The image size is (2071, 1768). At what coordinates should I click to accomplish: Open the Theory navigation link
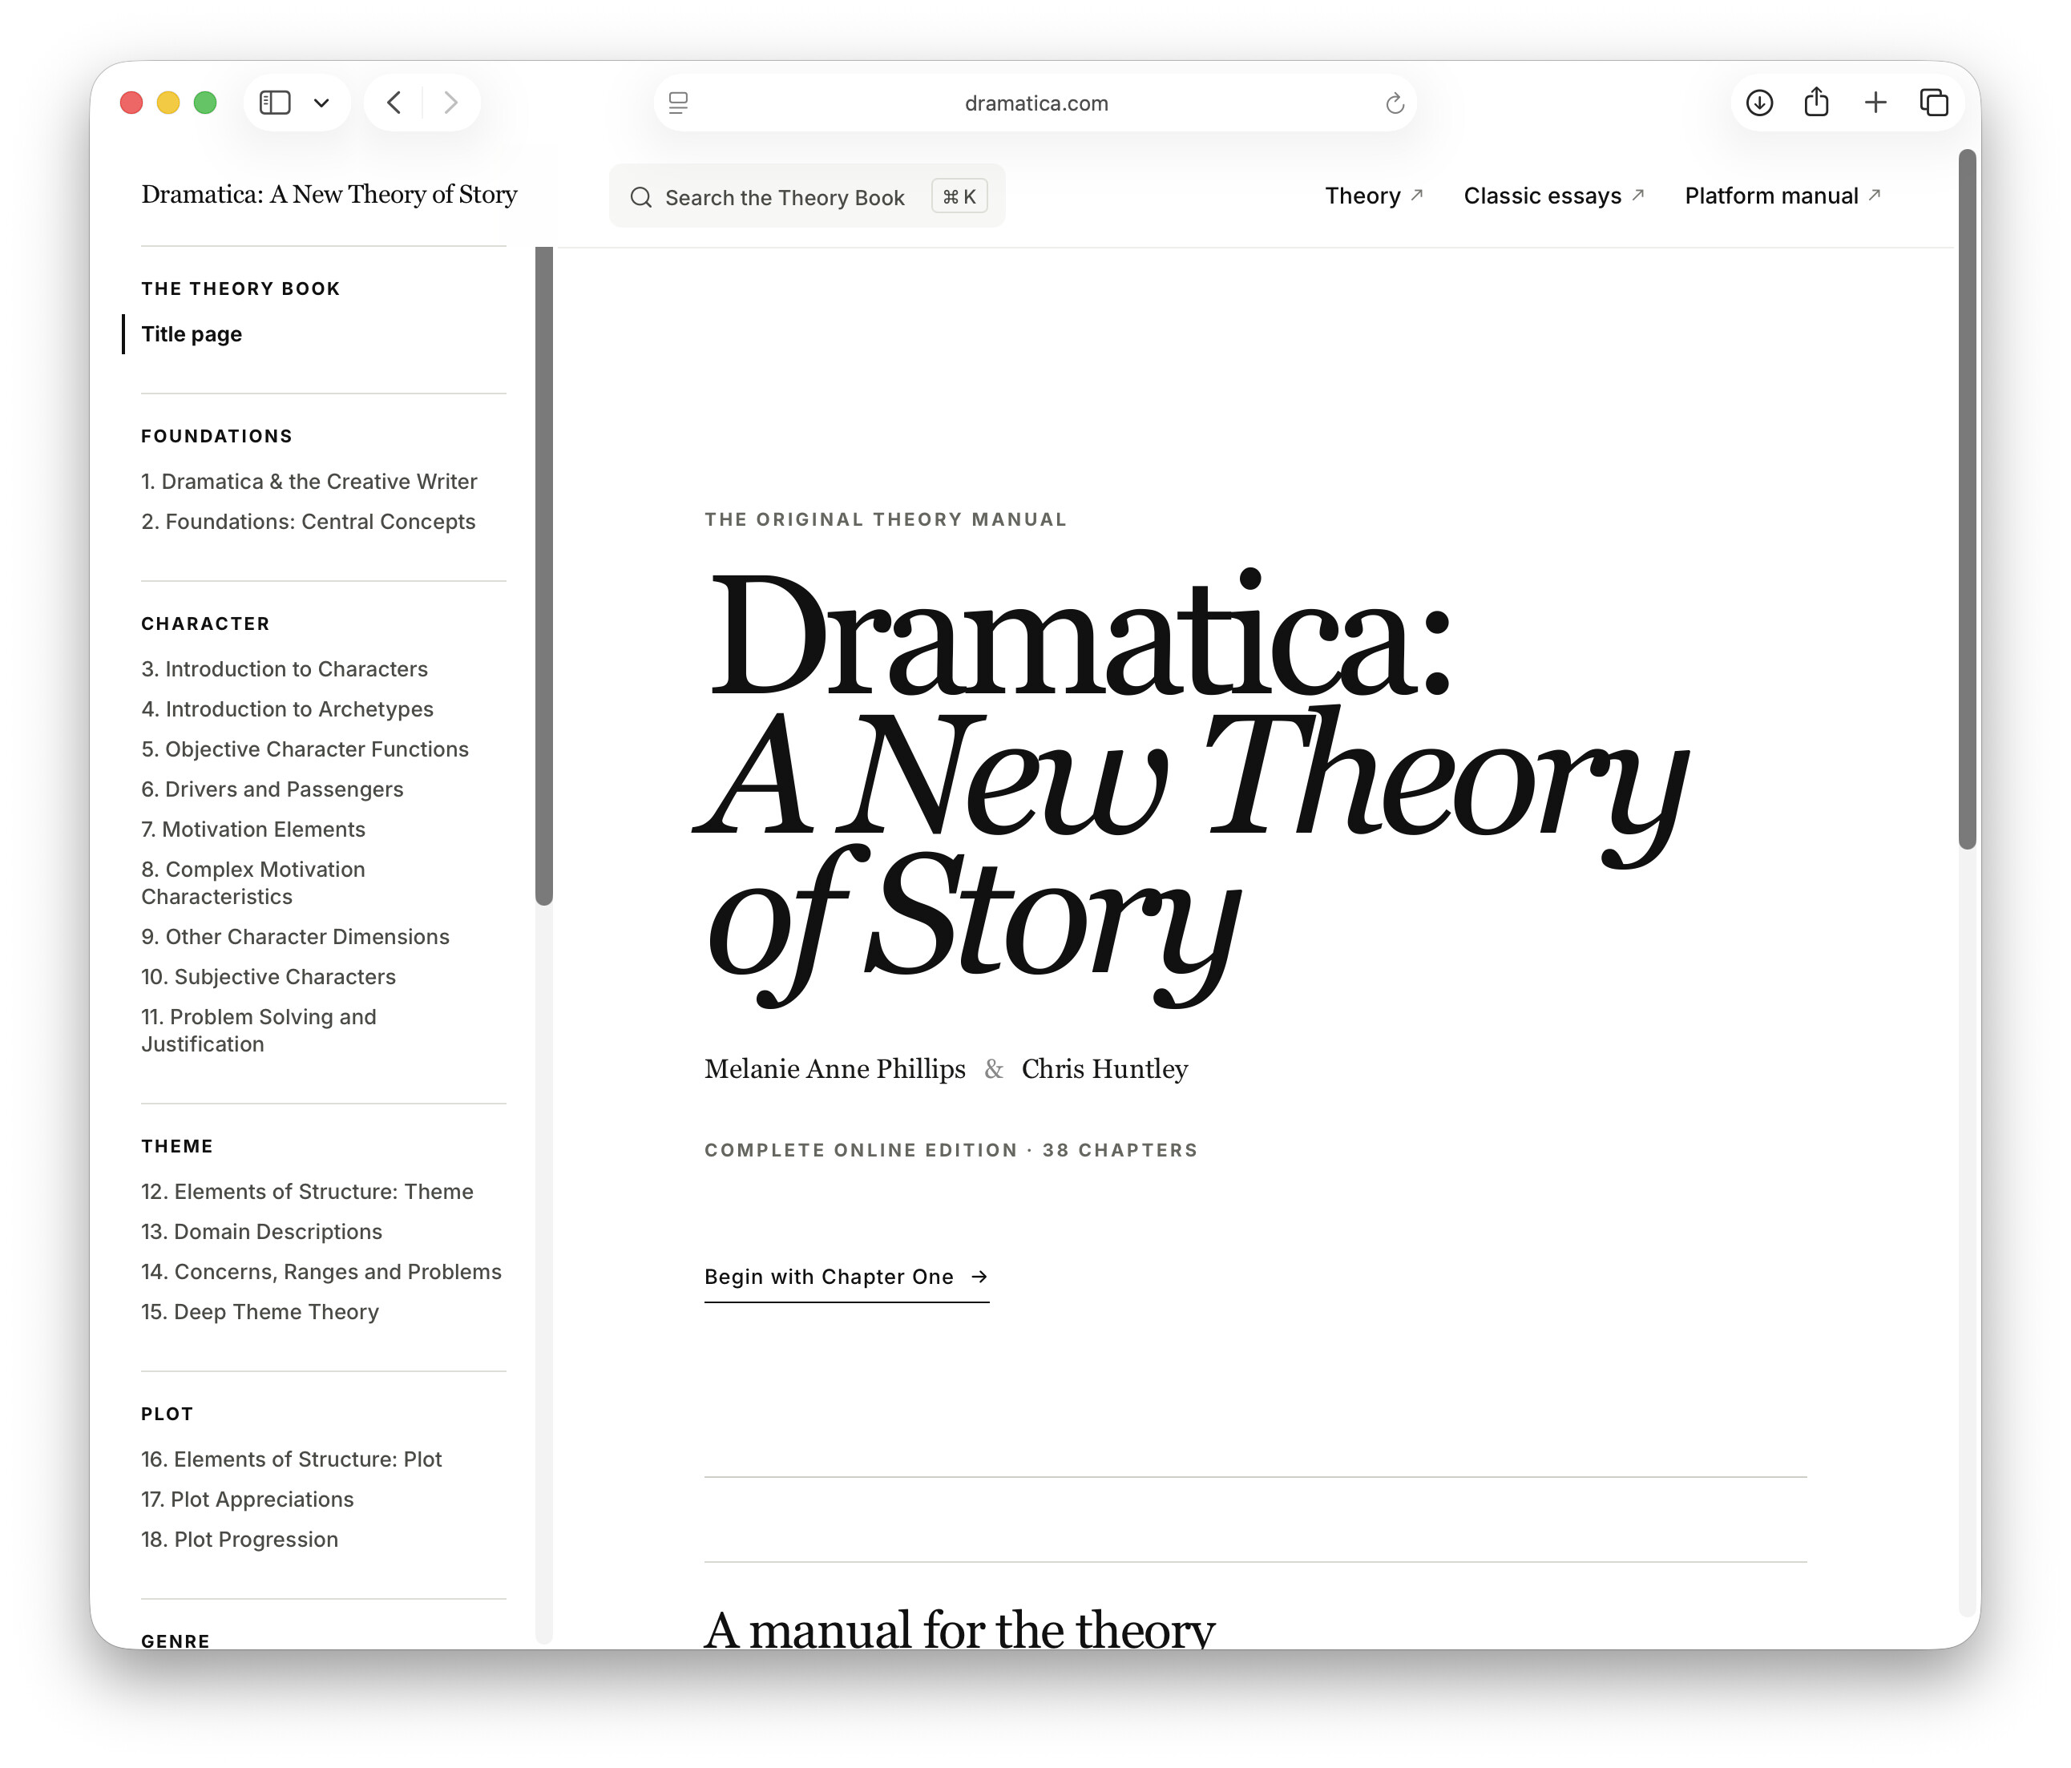1374,196
